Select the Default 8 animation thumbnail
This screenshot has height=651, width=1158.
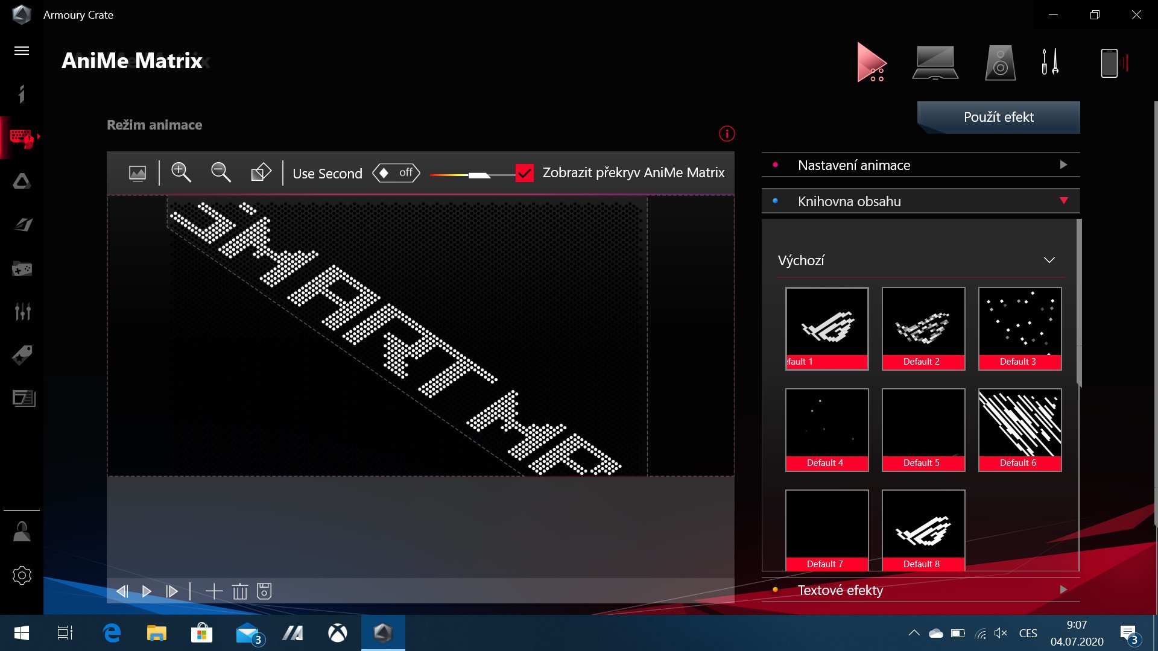pos(923,530)
